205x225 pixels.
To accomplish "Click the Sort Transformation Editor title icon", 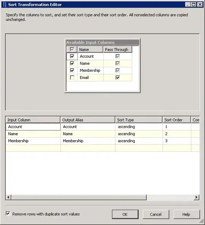I will 5,5.
